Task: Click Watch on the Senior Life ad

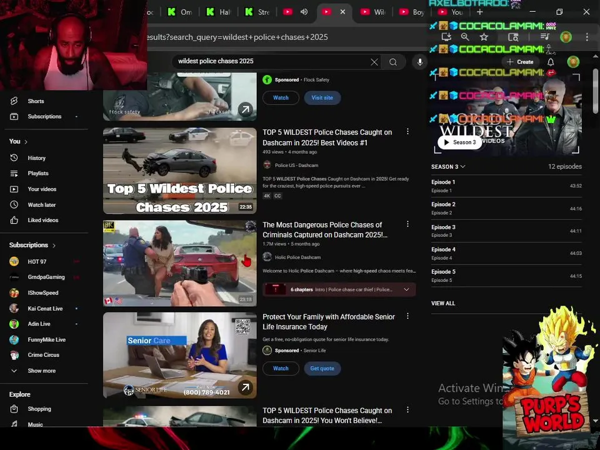Action: click(281, 369)
